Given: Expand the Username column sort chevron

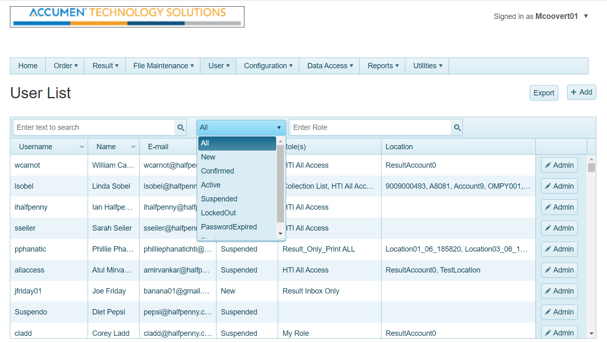Looking at the screenshot, I should pyautogui.click(x=82, y=147).
